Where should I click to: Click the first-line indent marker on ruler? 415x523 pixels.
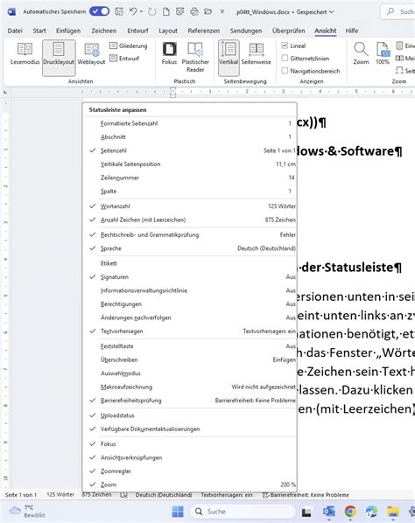point(172,88)
